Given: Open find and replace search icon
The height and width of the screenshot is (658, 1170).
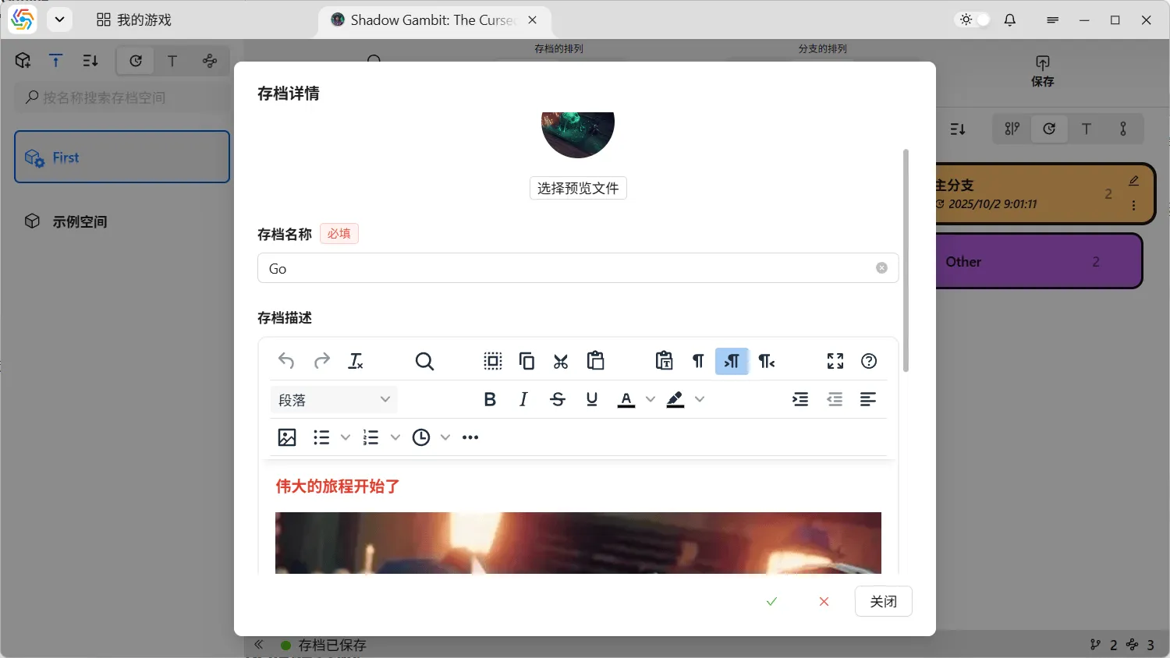Looking at the screenshot, I should [424, 361].
